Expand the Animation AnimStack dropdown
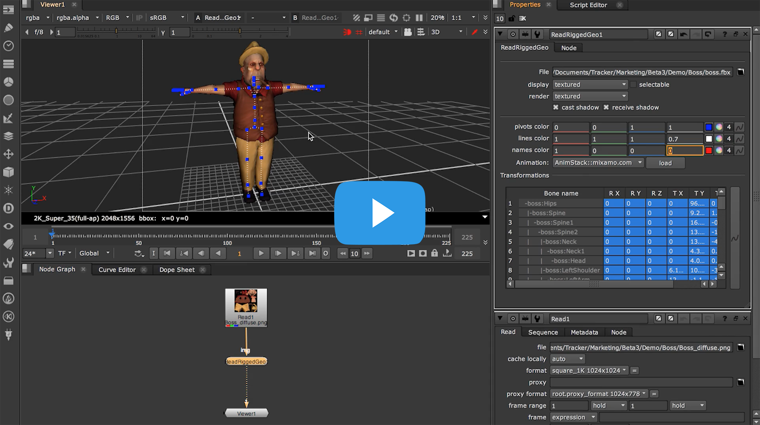 click(x=598, y=163)
